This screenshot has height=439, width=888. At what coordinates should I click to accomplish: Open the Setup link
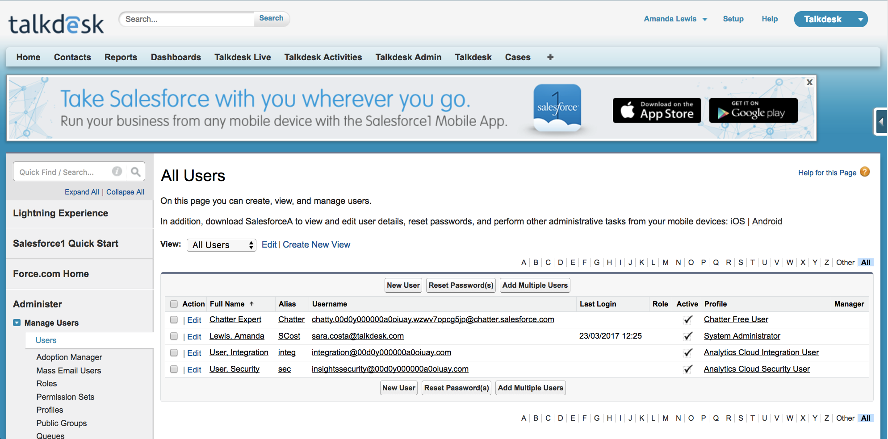(733, 19)
